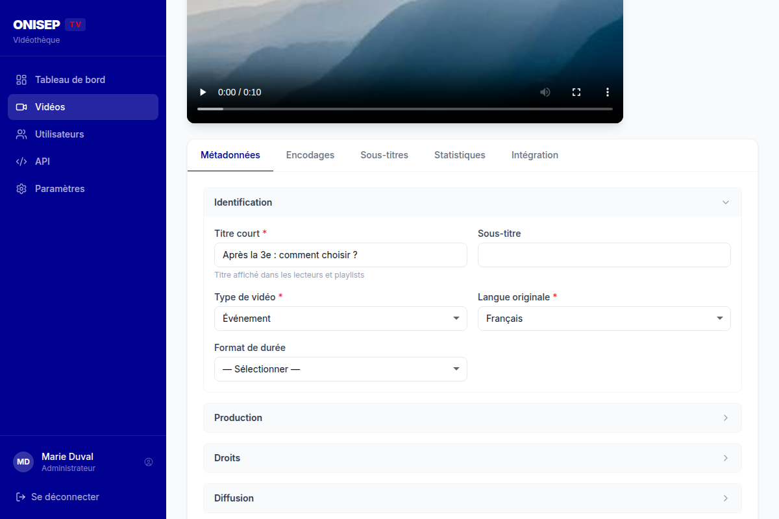The height and width of the screenshot is (519, 779).
Task: Switch to the Sous-titres tab
Action: [384, 155]
